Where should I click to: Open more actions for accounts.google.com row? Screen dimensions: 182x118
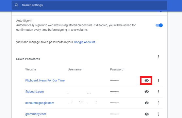(158, 103)
